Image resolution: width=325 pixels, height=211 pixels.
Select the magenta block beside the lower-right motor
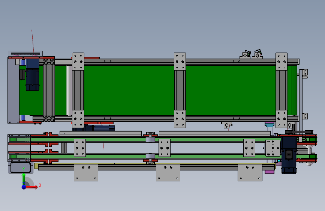pos(270,172)
